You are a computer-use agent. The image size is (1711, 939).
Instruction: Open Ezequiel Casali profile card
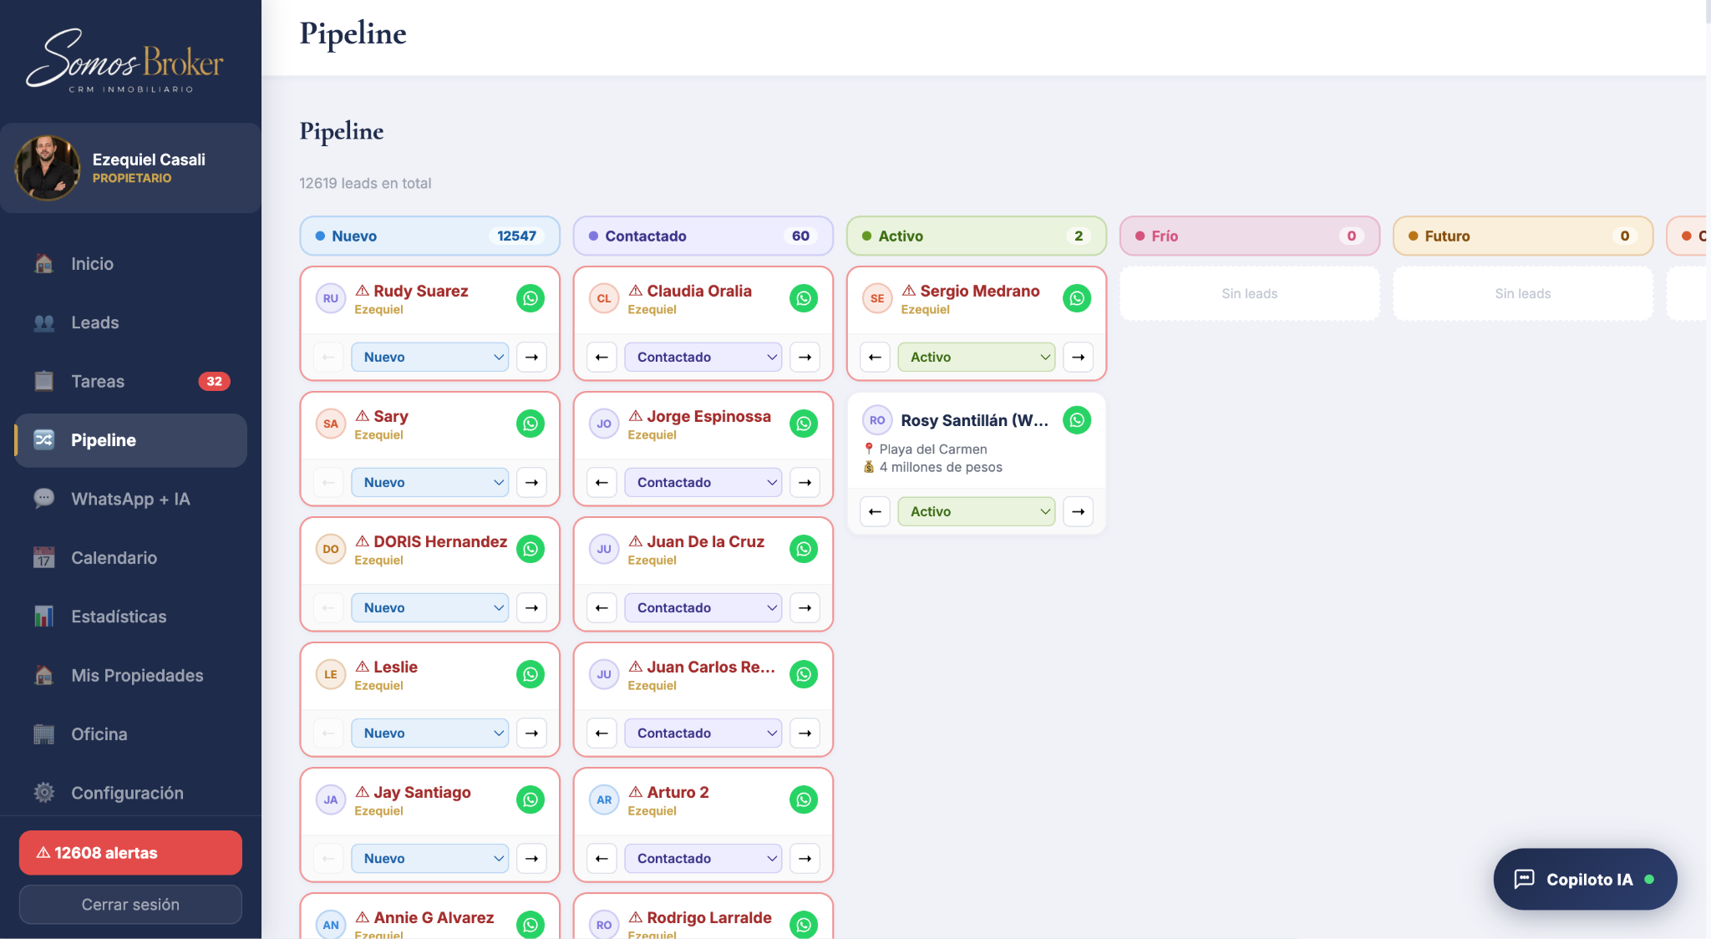pos(131,168)
